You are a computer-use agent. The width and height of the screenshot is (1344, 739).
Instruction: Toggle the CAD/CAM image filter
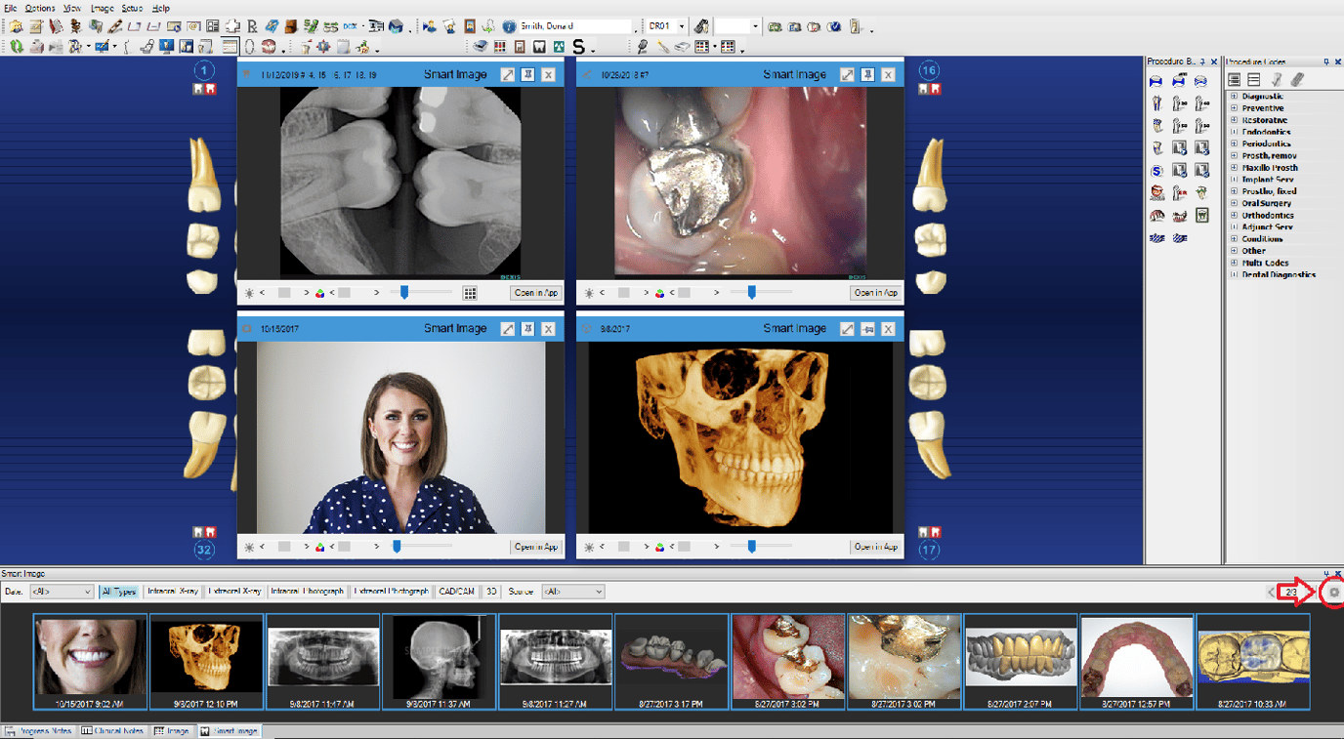coord(457,591)
